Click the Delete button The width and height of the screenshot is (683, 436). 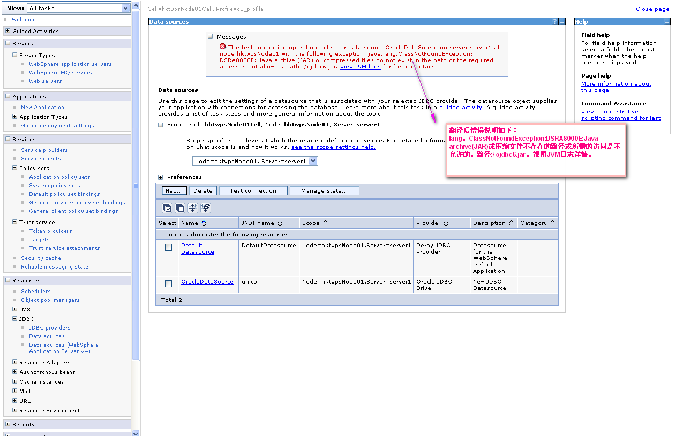pyautogui.click(x=203, y=190)
